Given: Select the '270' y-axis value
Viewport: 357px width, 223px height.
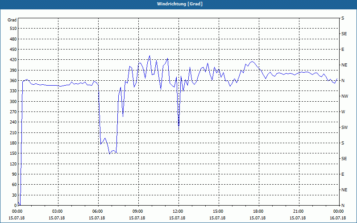Looking at the screenshot, I should 13,112.
